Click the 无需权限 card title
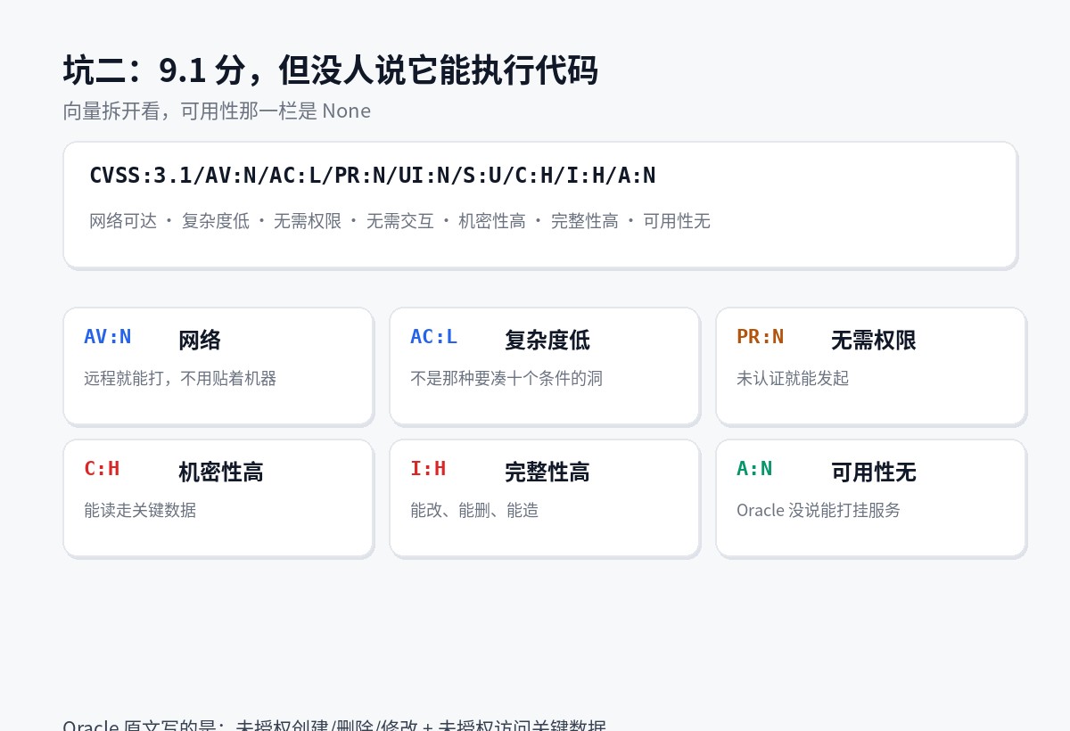This screenshot has width=1070, height=731. point(874,340)
